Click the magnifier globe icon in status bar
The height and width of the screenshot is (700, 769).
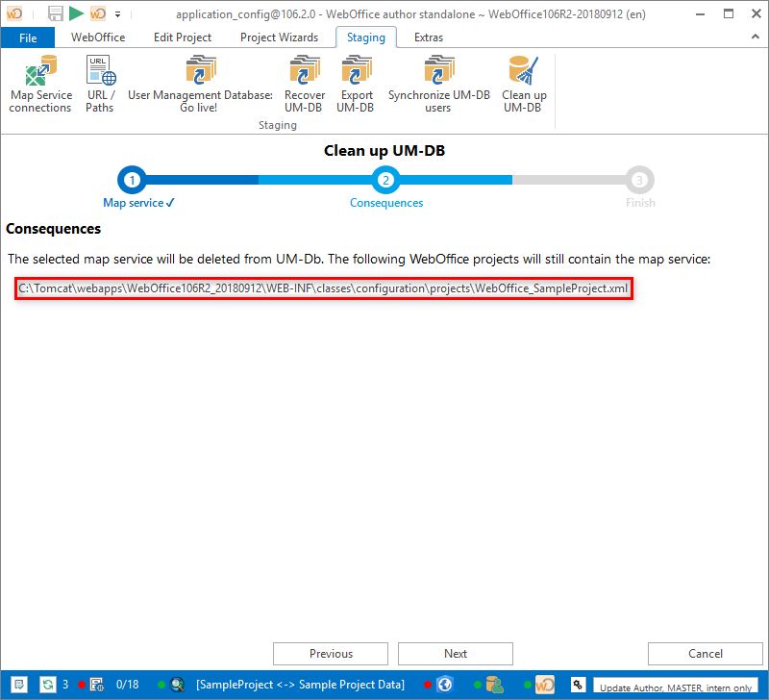pos(177,685)
